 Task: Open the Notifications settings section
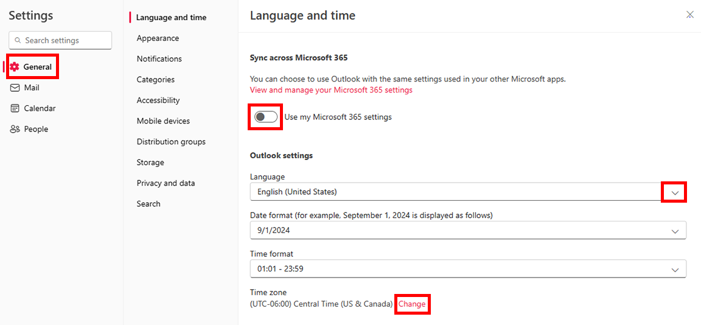[159, 59]
